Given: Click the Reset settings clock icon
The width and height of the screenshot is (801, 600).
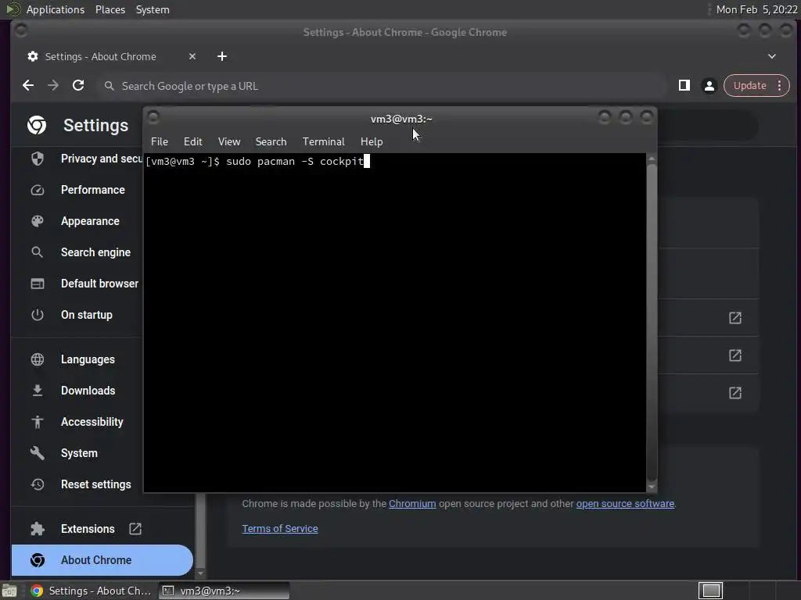Looking at the screenshot, I should (38, 484).
